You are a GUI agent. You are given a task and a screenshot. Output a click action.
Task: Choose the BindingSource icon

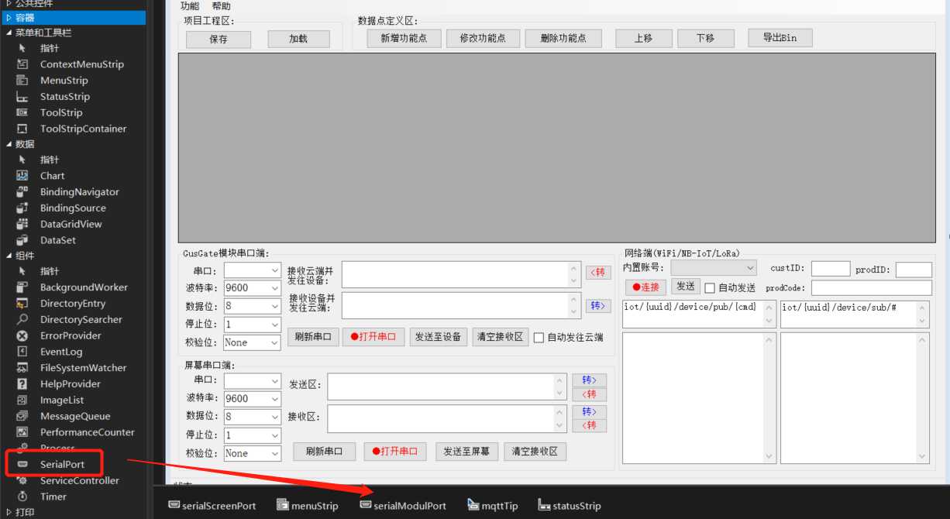click(22, 208)
